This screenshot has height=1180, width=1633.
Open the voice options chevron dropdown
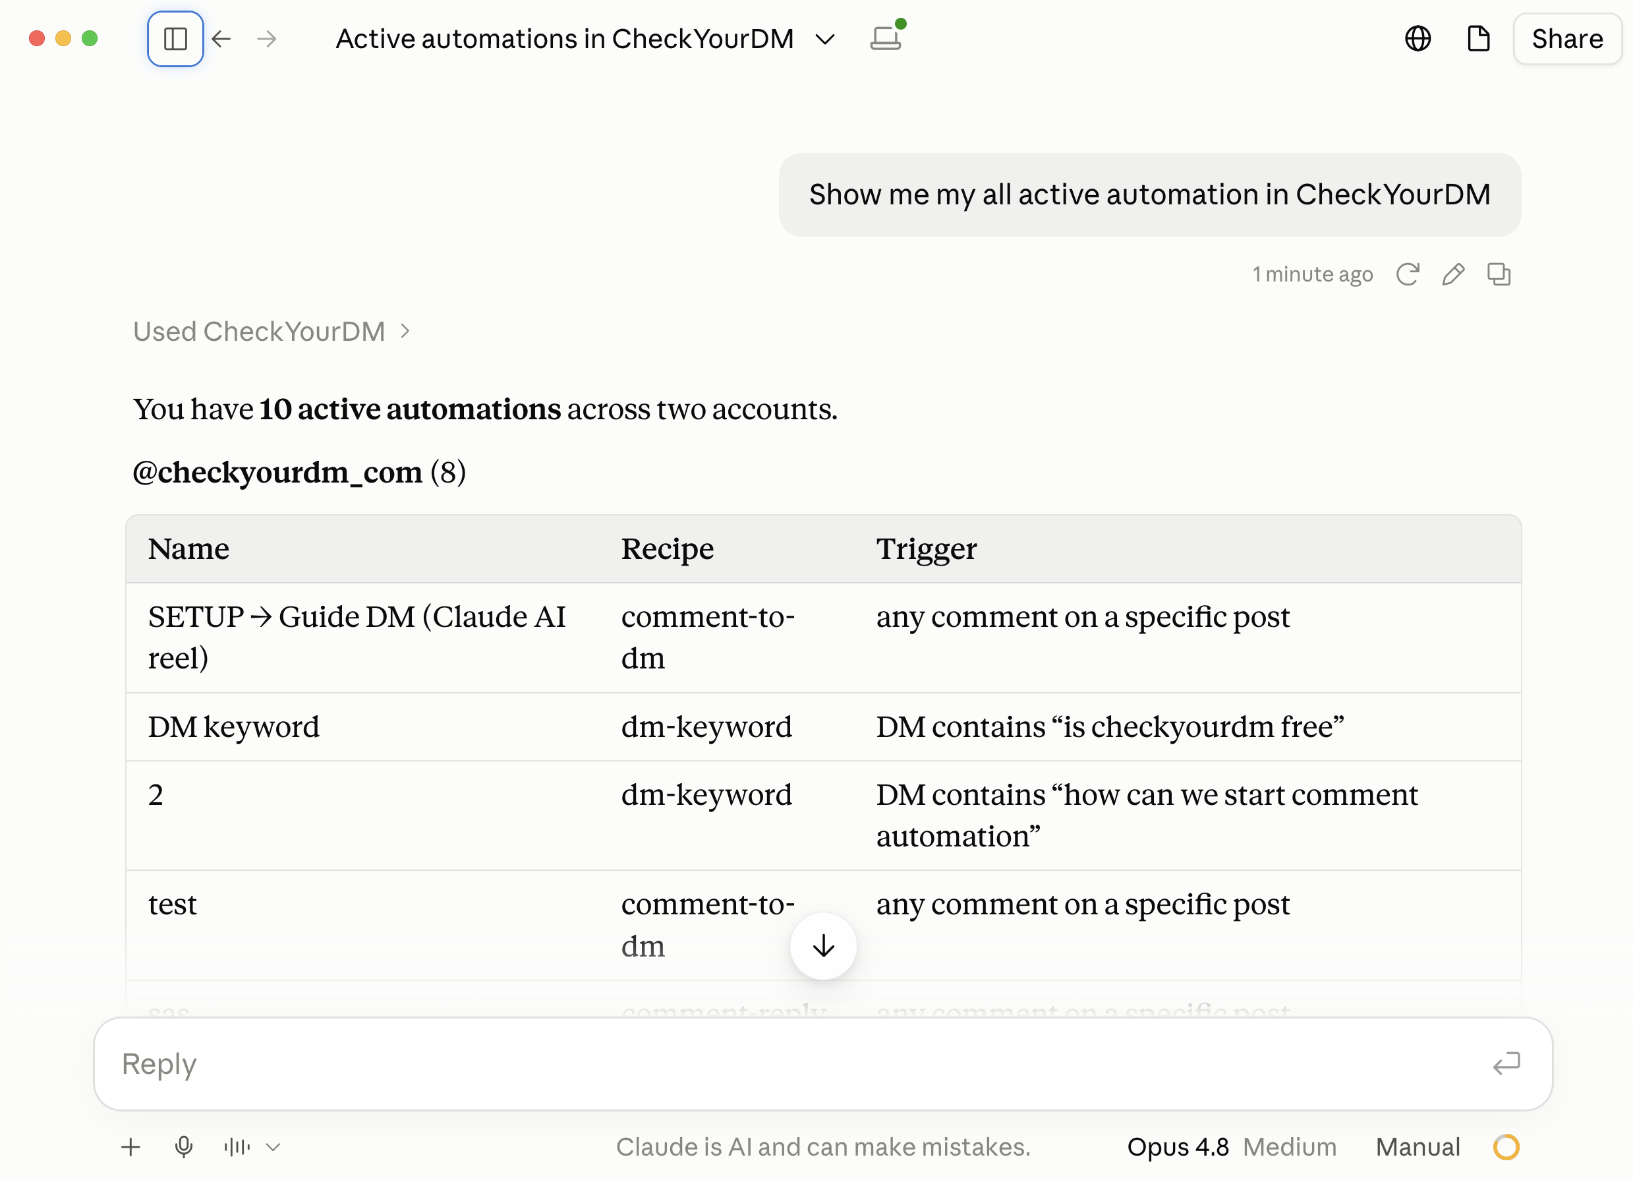273,1147
